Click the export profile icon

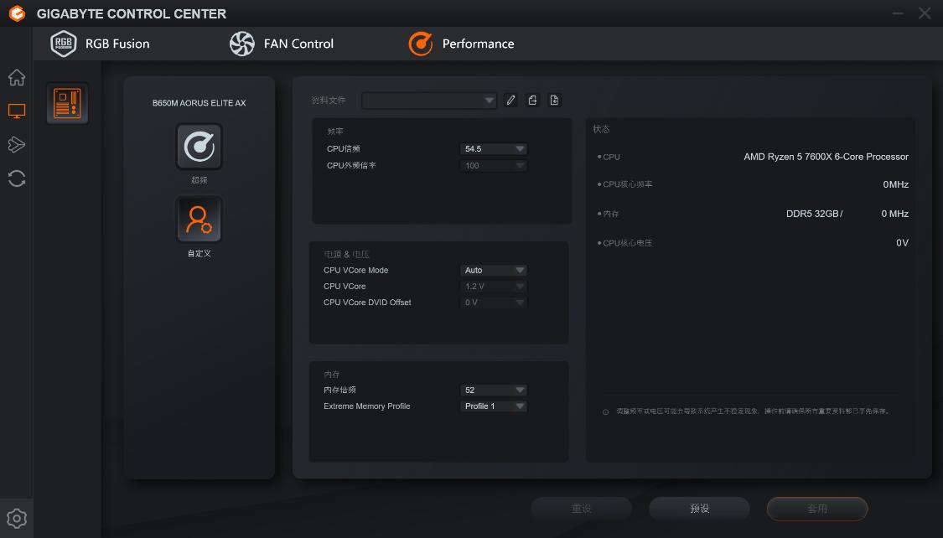pyautogui.click(x=532, y=100)
